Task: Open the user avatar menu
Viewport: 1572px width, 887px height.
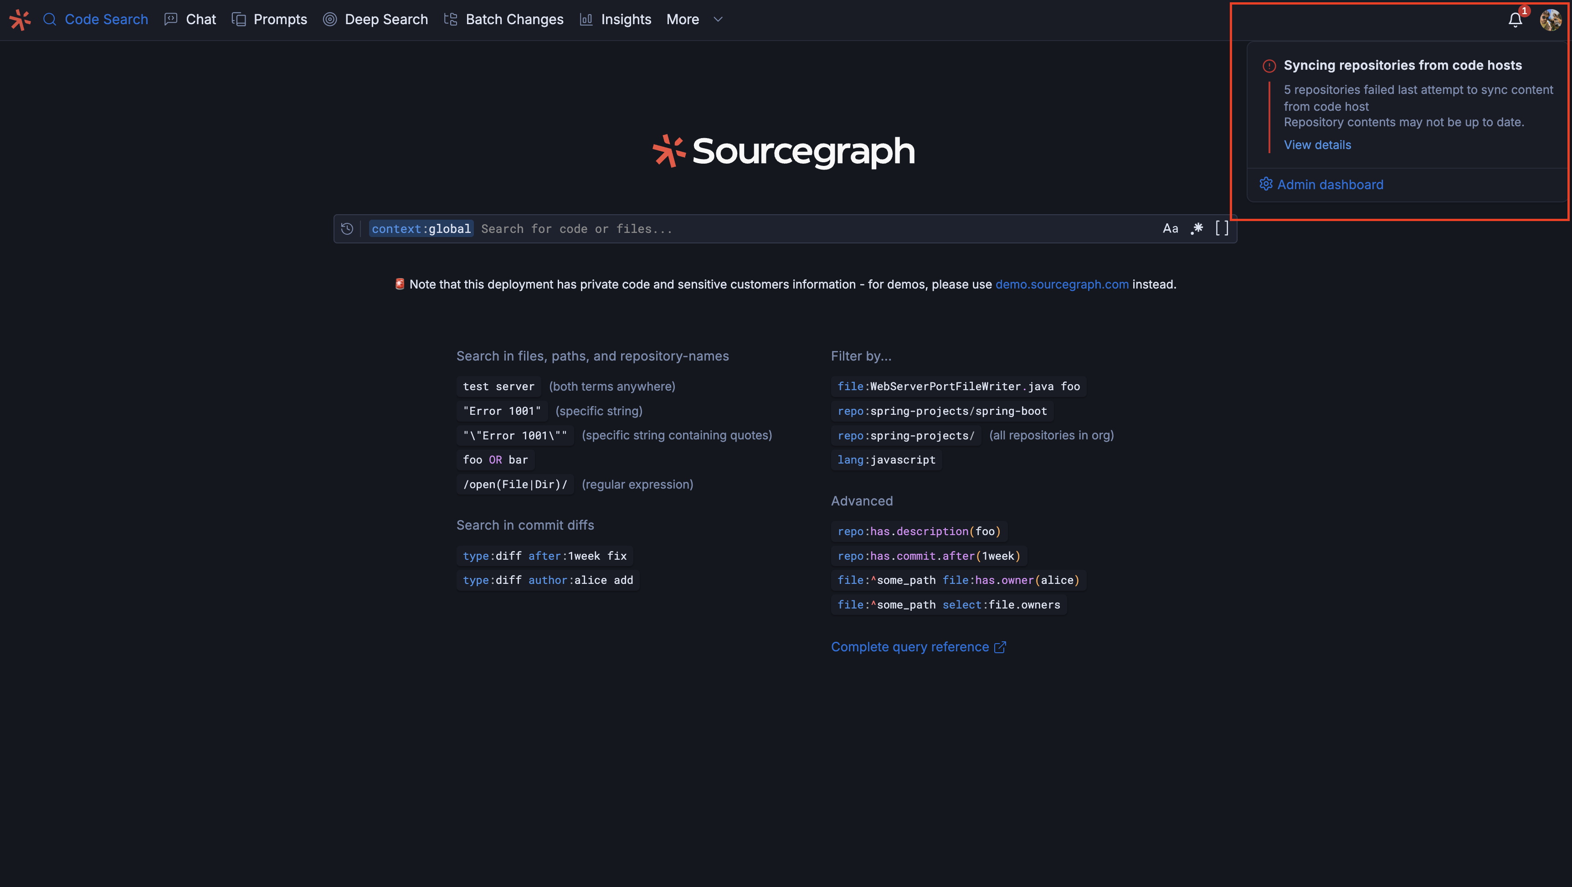Action: 1550,20
